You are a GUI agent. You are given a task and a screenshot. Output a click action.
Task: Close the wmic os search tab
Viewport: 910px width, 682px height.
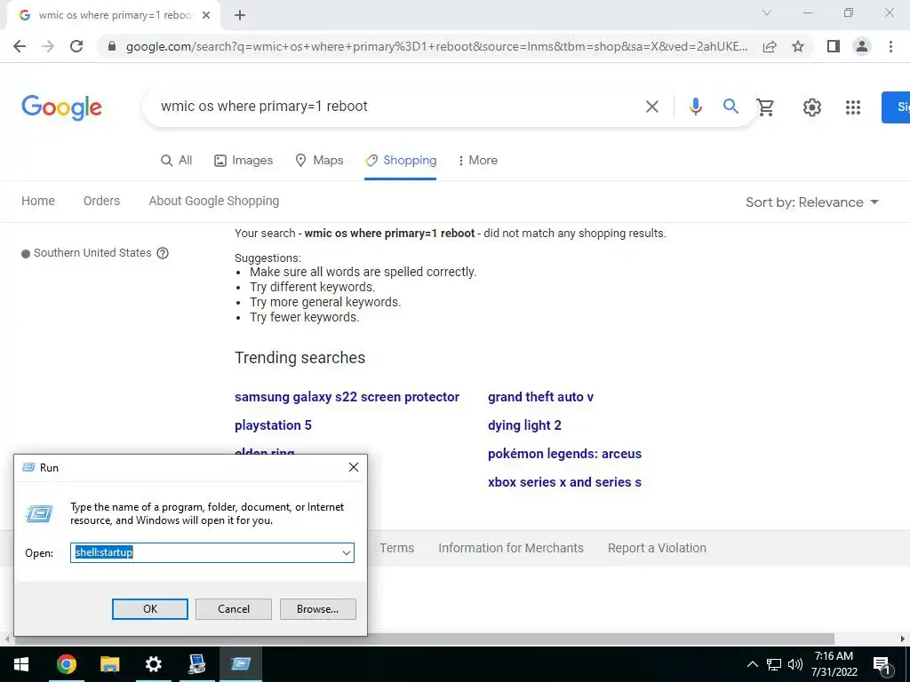pos(206,15)
